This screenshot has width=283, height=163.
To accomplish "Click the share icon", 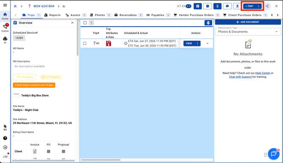I will click(x=267, y=6).
